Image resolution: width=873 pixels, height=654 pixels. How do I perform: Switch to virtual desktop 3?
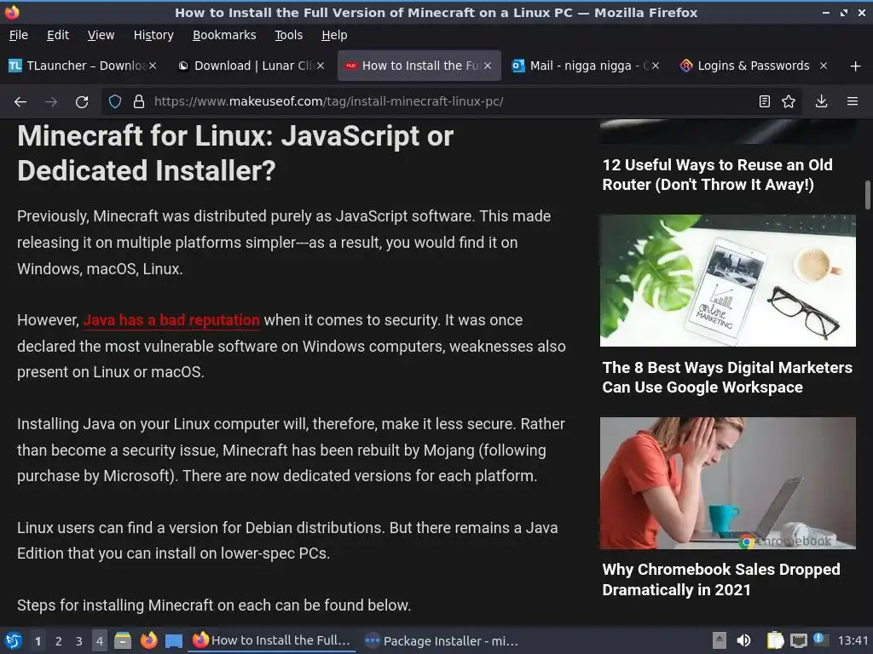point(78,641)
